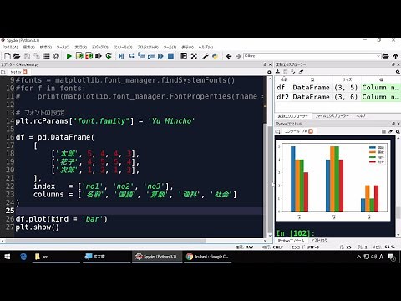The height and width of the screenshot is (301, 401).
Task: Click the In [102]: console prompt
Action: [295, 233]
